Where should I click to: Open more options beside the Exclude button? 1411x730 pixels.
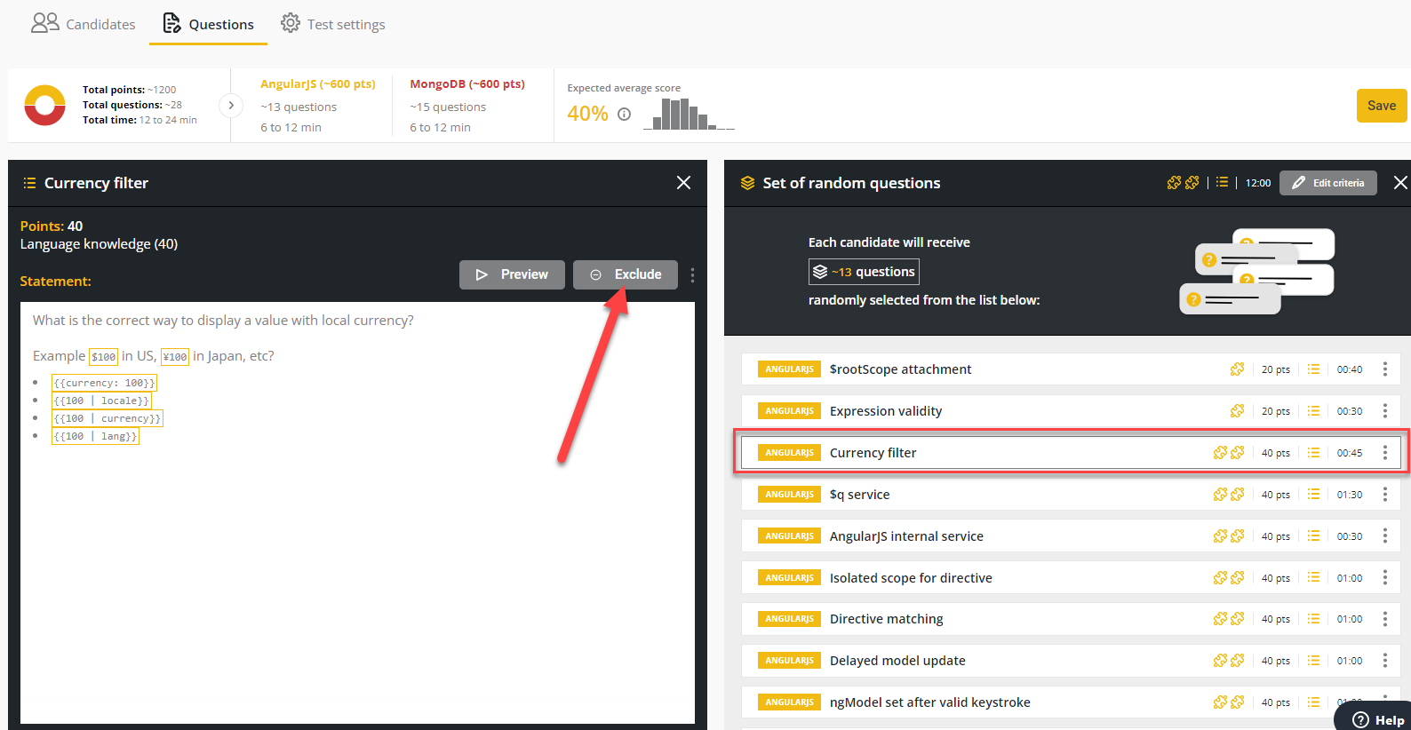point(692,274)
